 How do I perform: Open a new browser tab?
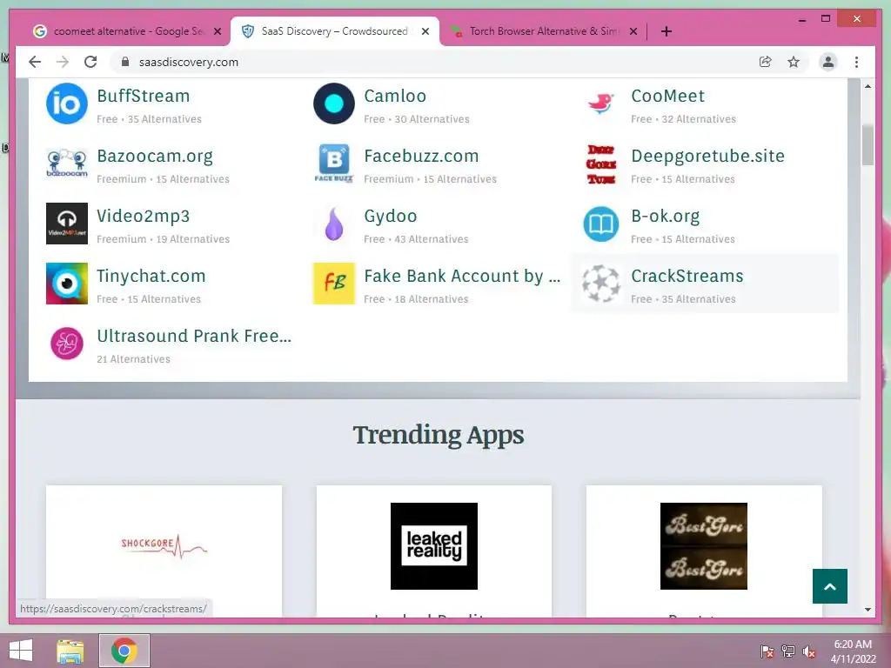pyautogui.click(x=667, y=31)
